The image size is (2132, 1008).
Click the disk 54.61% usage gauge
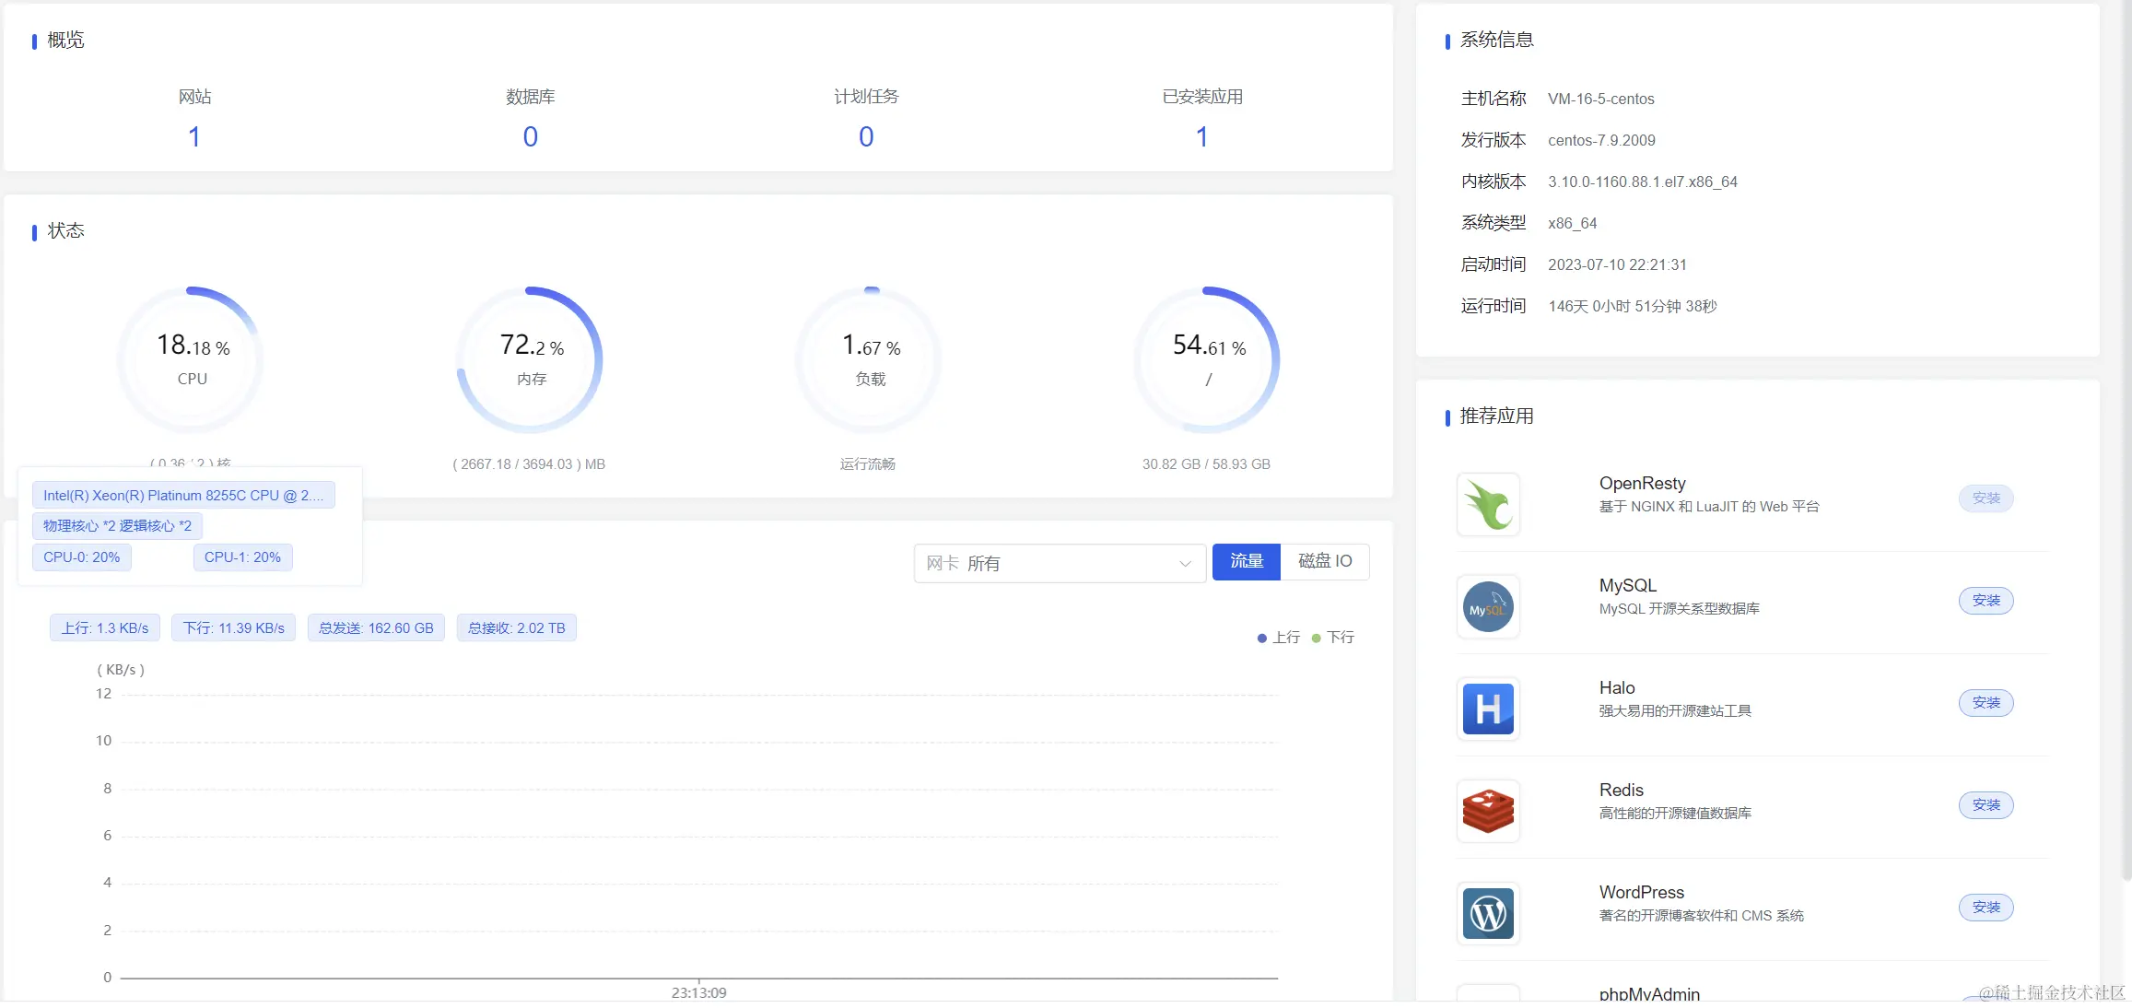click(x=1207, y=359)
